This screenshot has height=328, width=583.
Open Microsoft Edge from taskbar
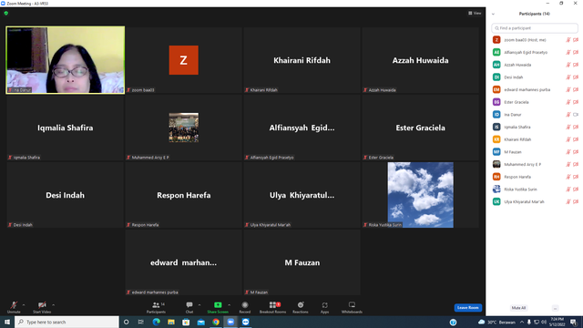(x=156, y=322)
